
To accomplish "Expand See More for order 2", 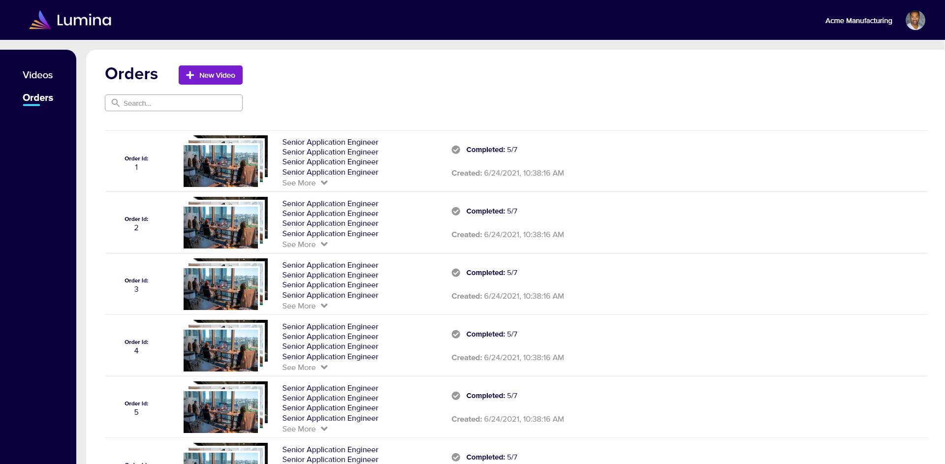I will pyautogui.click(x=305, y=245).
